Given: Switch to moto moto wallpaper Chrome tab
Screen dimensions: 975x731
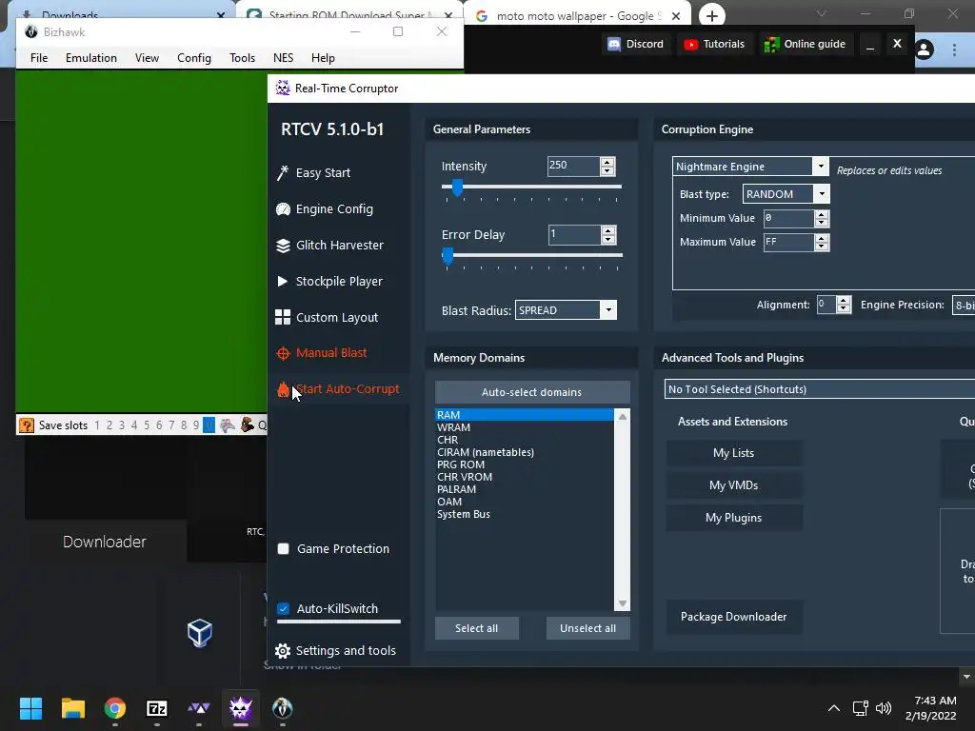Looking at the screenshot, I should (x=577, y=15).
